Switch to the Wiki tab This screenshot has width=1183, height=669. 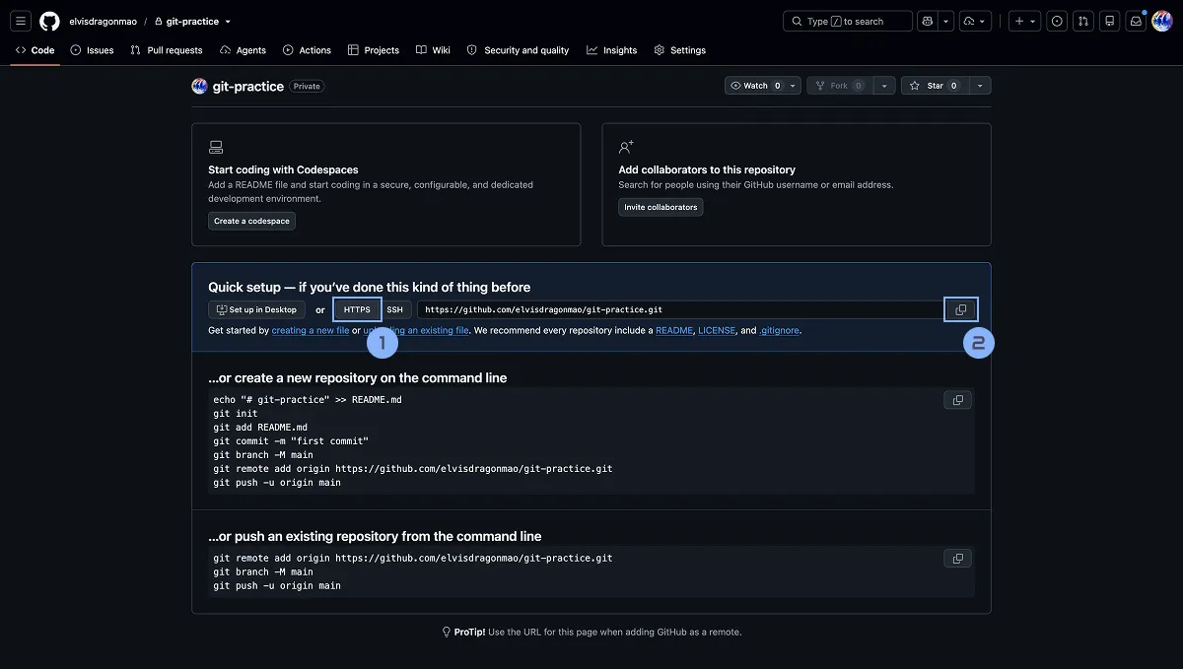click(x=433, y=50)
